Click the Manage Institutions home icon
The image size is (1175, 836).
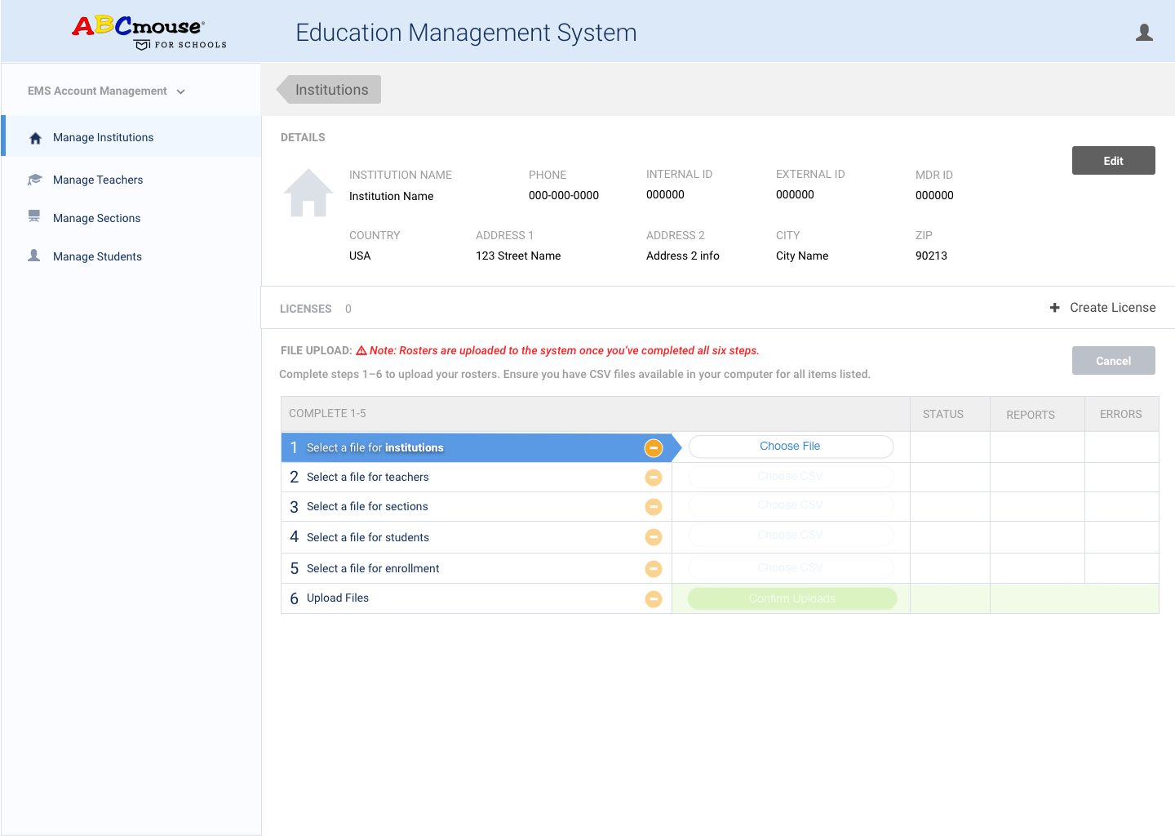pyautogui.click(x=35, y=138)
